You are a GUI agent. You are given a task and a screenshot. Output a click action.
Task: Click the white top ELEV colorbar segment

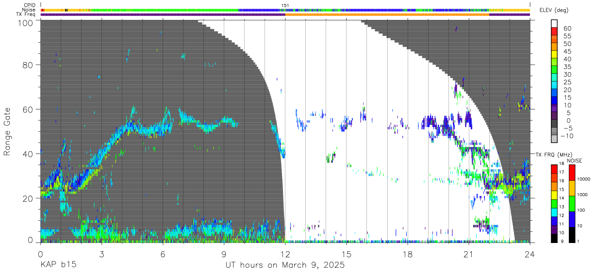click(x=554, y=24)
